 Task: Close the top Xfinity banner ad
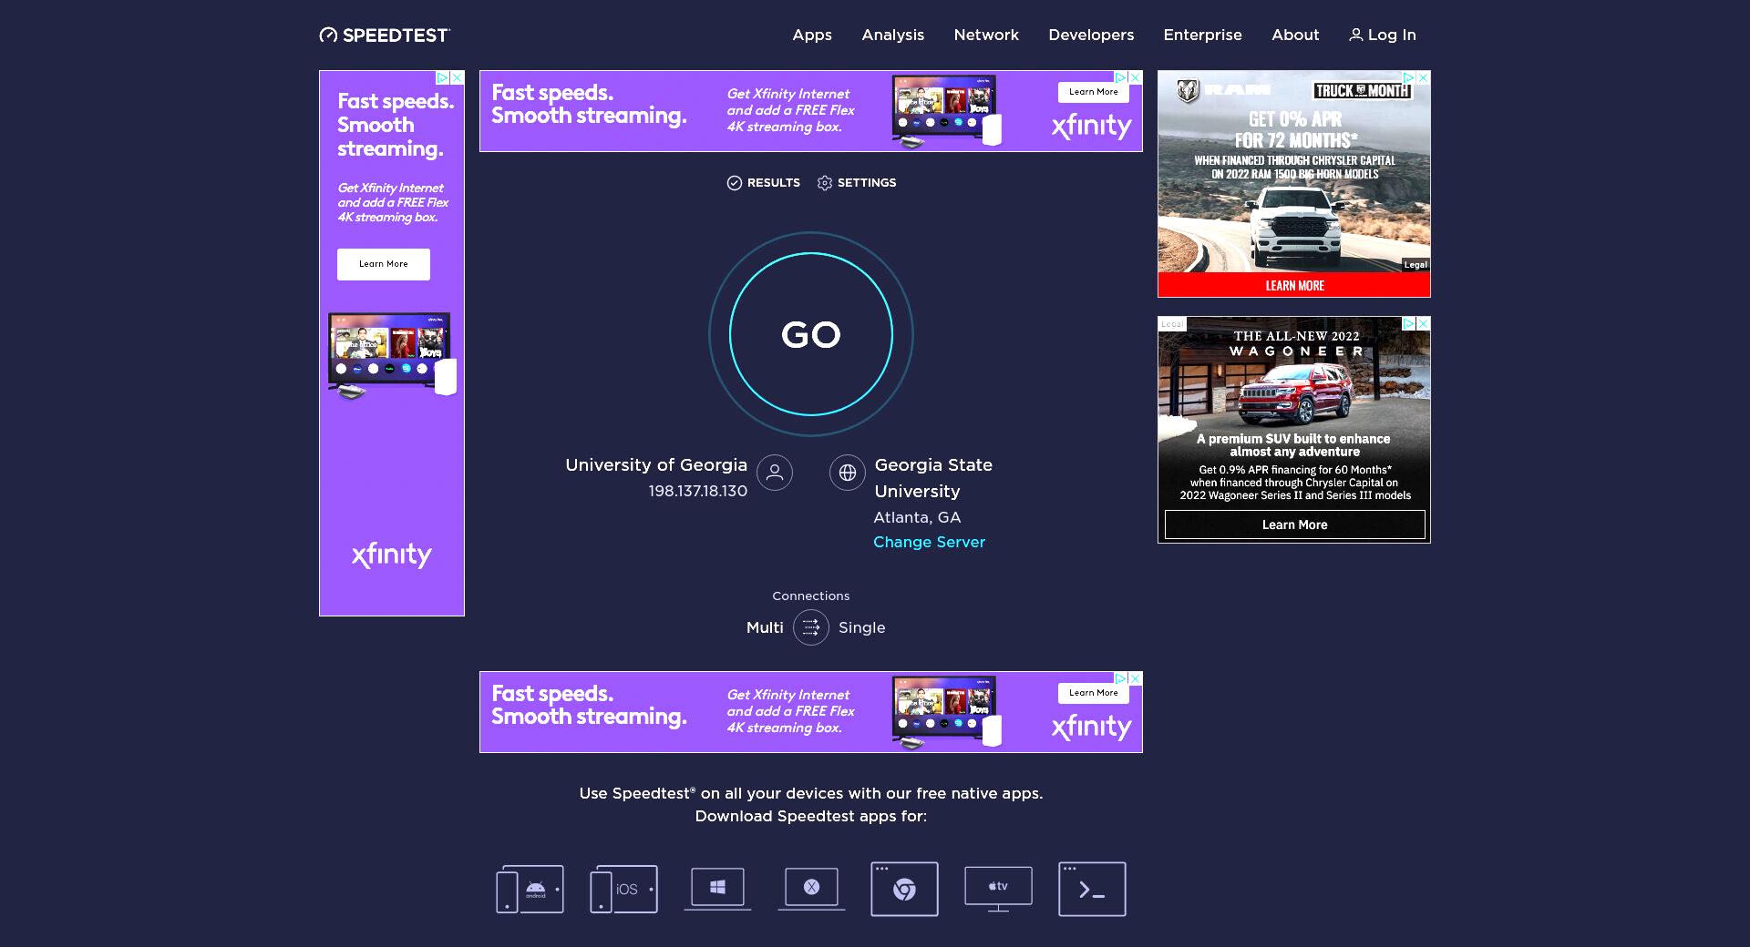[x=1136, y=78]
